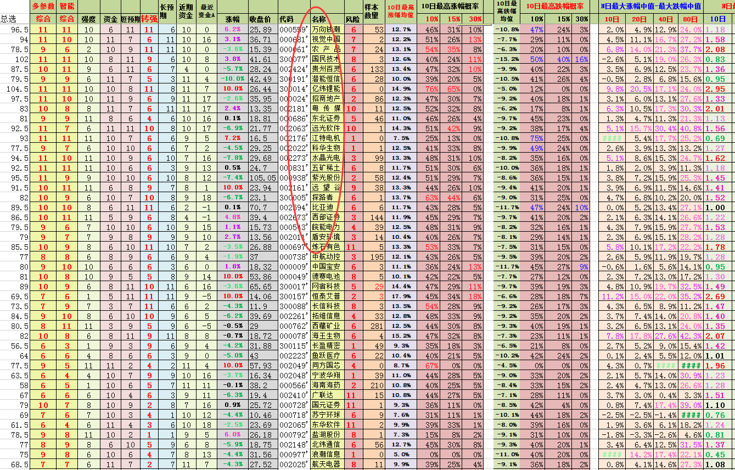735x470 pixels.
Task: Click the 网宿科技 name cell
Action: tap(327, 286)
